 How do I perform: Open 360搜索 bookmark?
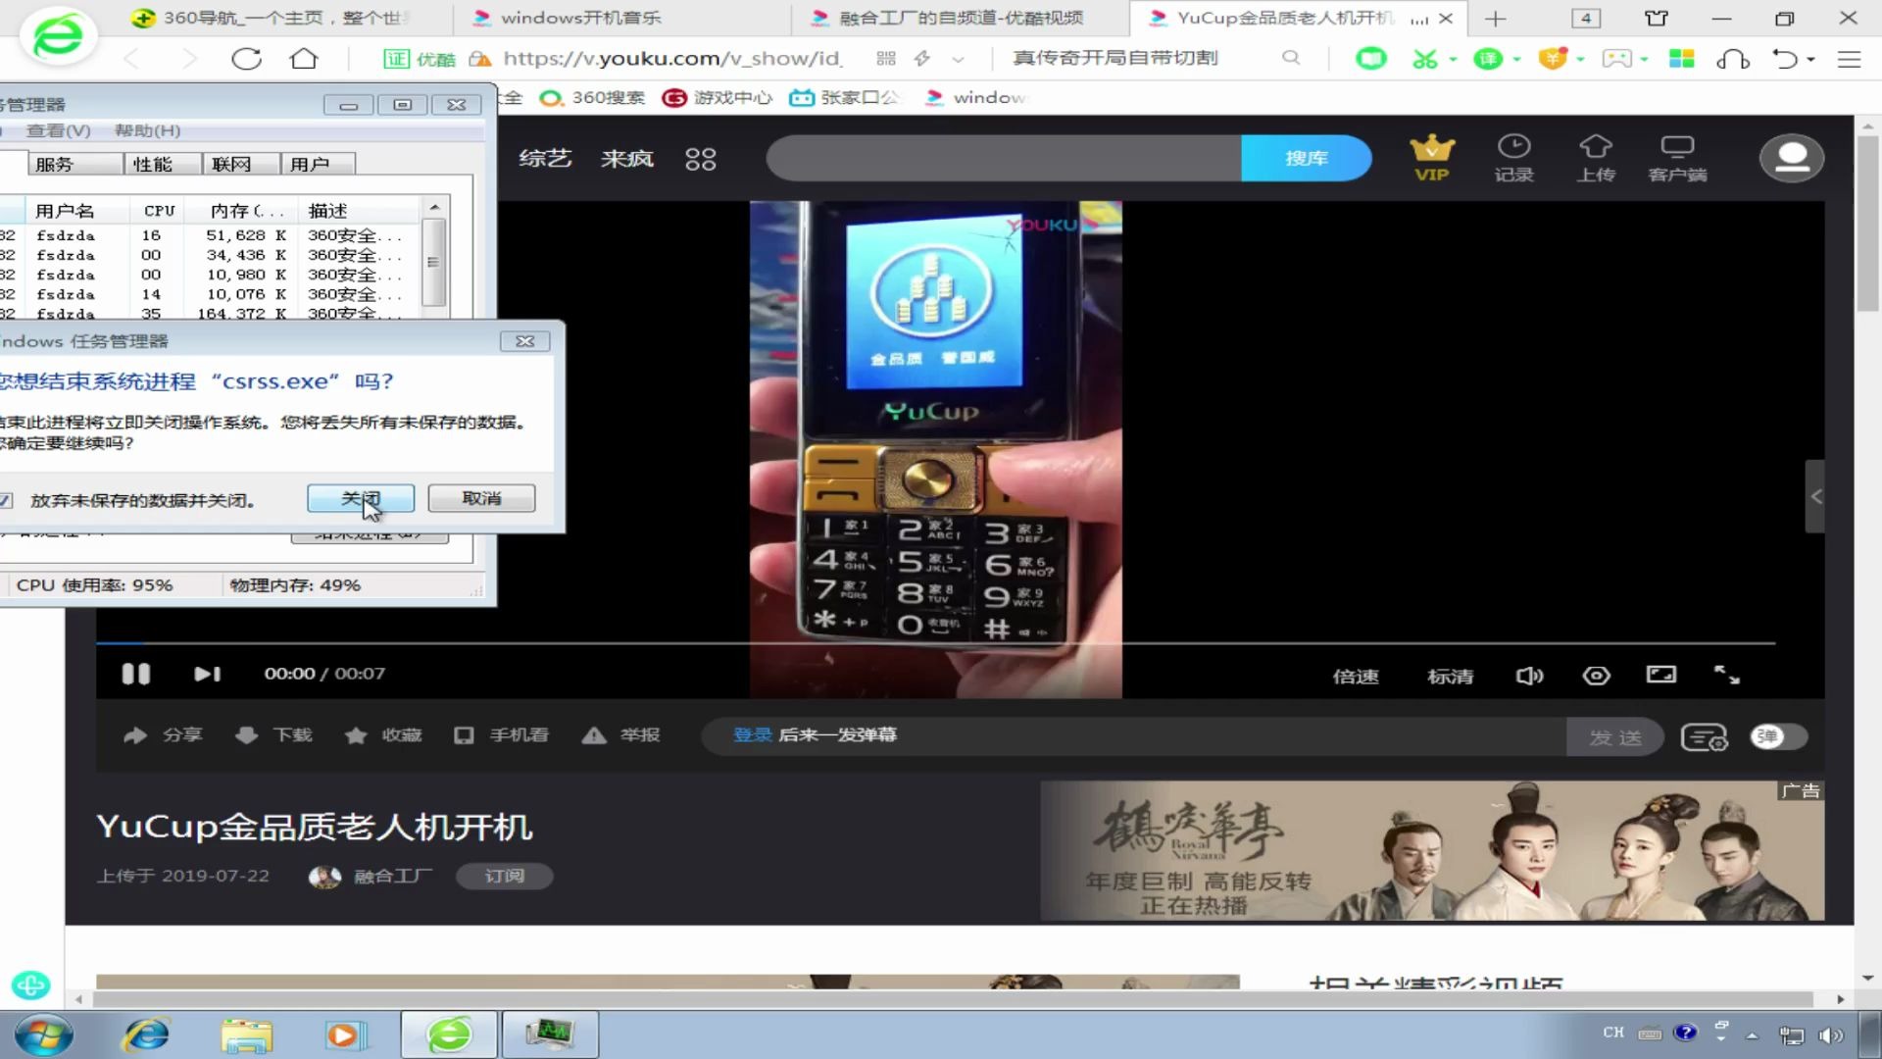point(593,97)
